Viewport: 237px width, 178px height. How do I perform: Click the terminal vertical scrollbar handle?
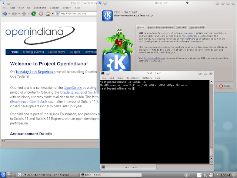pos(211,152)
